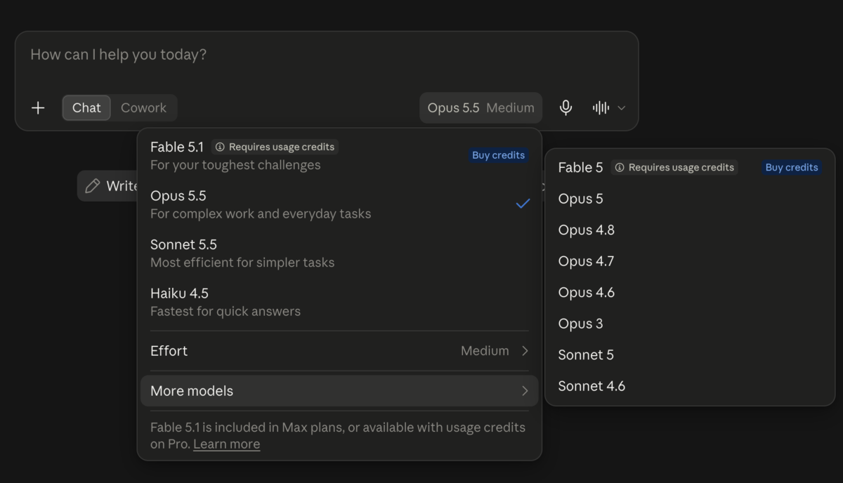Choose Opus 3 from More models
The height and width of the screenshot is (483, 843).
(x=689, y=324)
